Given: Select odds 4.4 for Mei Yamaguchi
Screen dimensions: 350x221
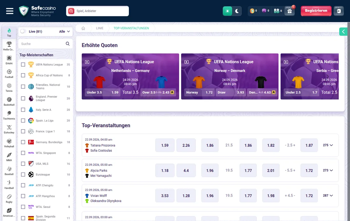Looking at the screenshot, I should coord(186,170).
